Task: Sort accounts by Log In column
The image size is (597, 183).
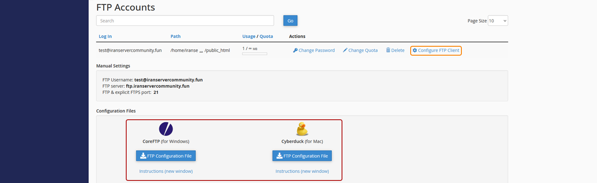Action: 105,37
